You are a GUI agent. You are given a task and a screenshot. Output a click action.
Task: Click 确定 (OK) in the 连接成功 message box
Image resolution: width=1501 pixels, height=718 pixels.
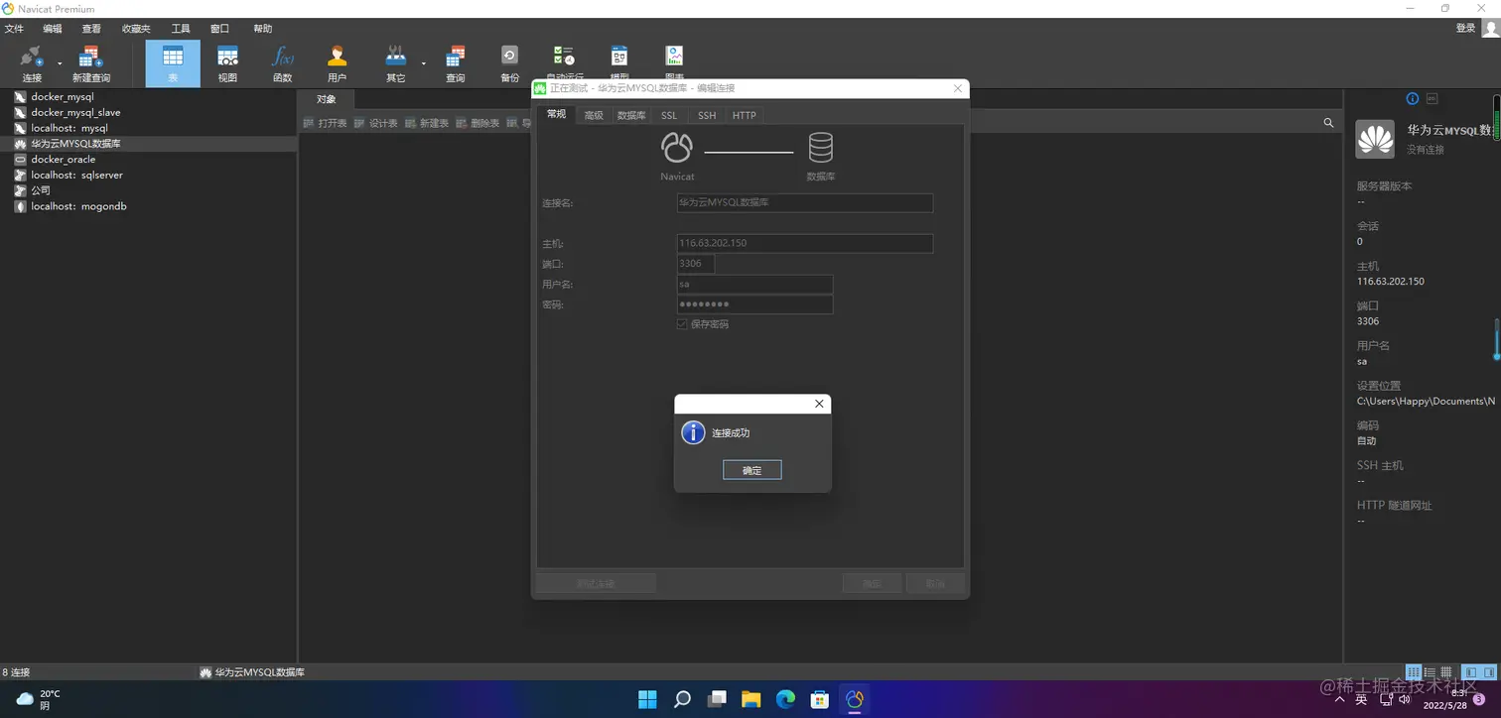coord(752,470)
